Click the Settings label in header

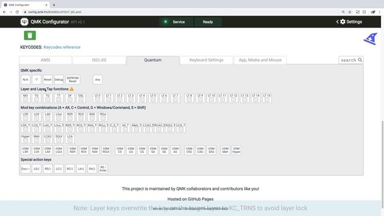[354, 22]
